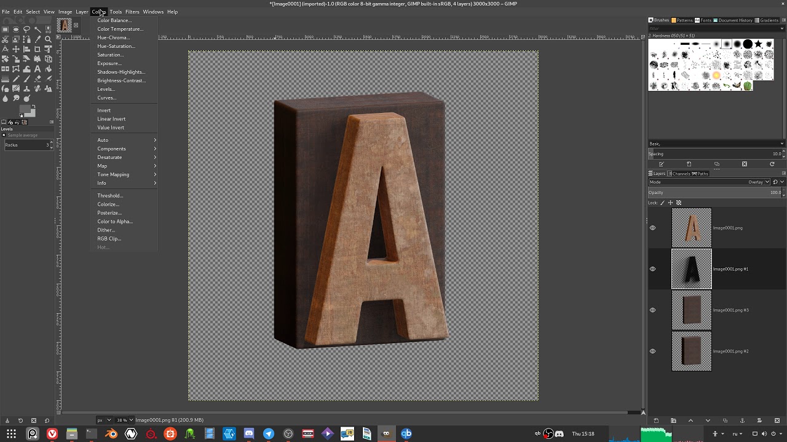Image resolution: width=787 pixels, height=442 pixels.
Task: Select the Image0001.png #2 layer thumbnail
Action: coord(692,351)
